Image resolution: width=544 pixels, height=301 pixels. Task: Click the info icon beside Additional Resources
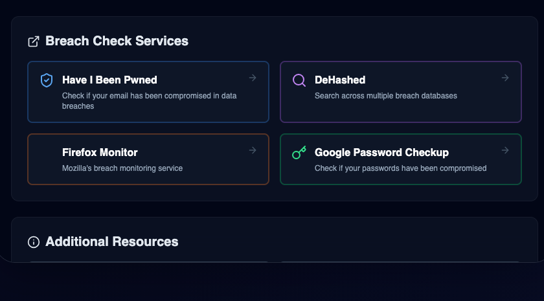point(34,242)
